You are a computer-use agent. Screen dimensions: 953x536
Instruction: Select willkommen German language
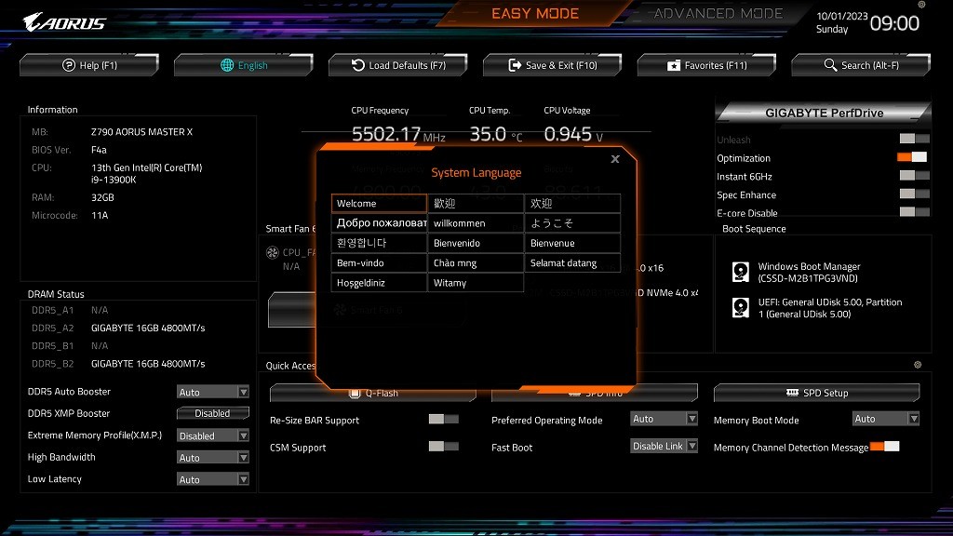476,223
